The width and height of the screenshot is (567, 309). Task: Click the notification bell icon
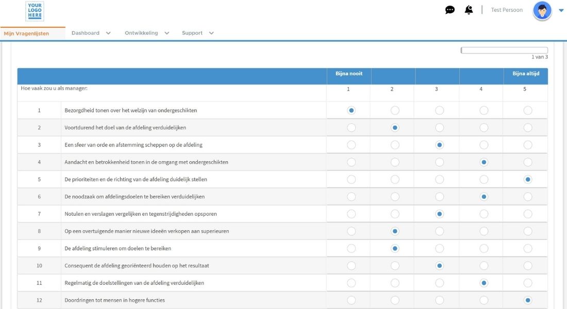pyautogui.click(x=469, y=10)
